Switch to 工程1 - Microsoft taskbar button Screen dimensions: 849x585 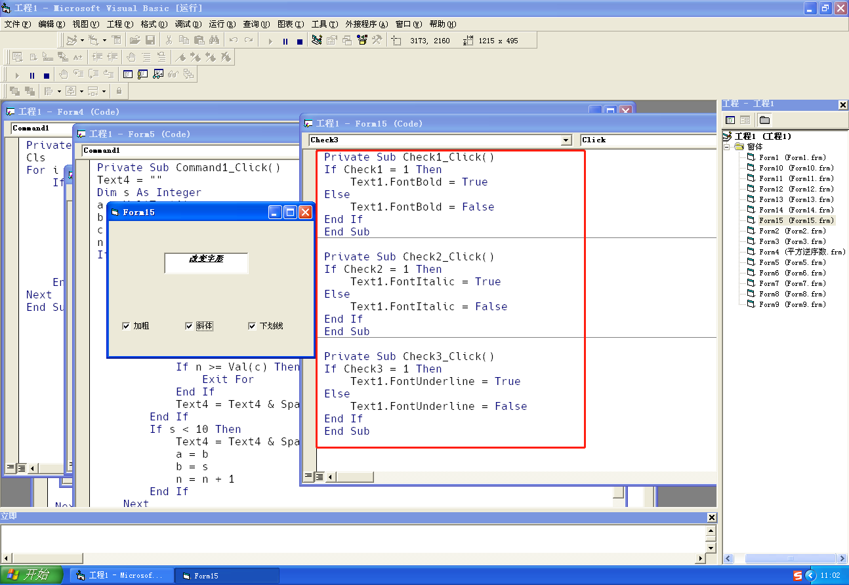point(122,576)
